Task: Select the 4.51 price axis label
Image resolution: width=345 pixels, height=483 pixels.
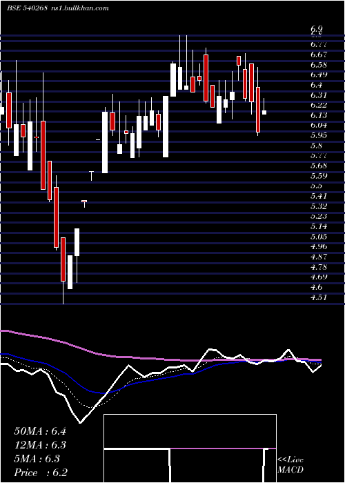Action: (x=319, y=297)
